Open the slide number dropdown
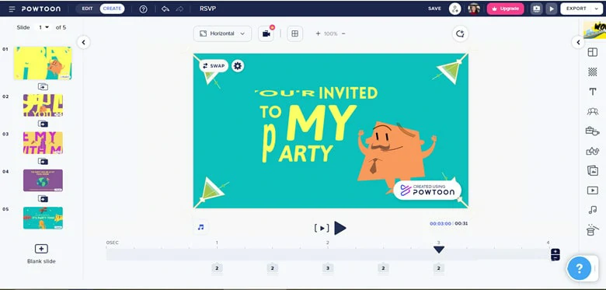The width and height of the screenshot is (606, 290). [44, 27]
